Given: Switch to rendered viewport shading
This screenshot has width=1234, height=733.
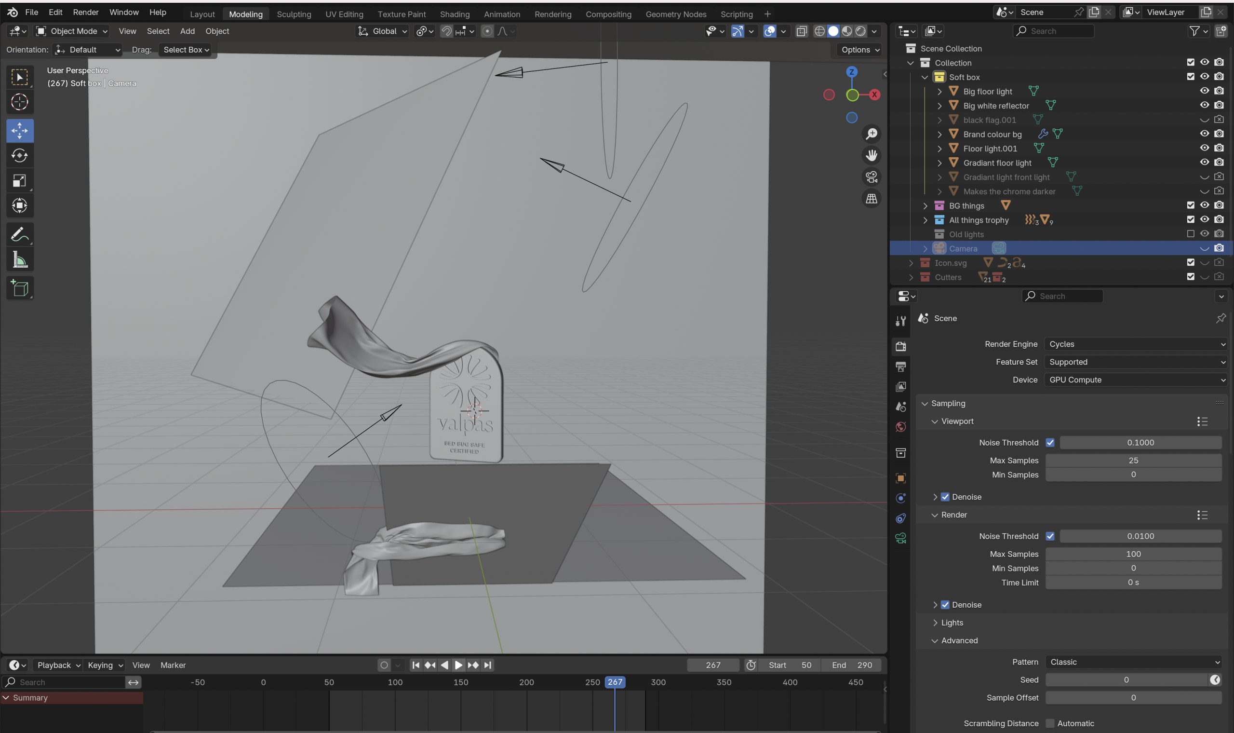Looking at the screenshot, I should (x=860, y=31).
